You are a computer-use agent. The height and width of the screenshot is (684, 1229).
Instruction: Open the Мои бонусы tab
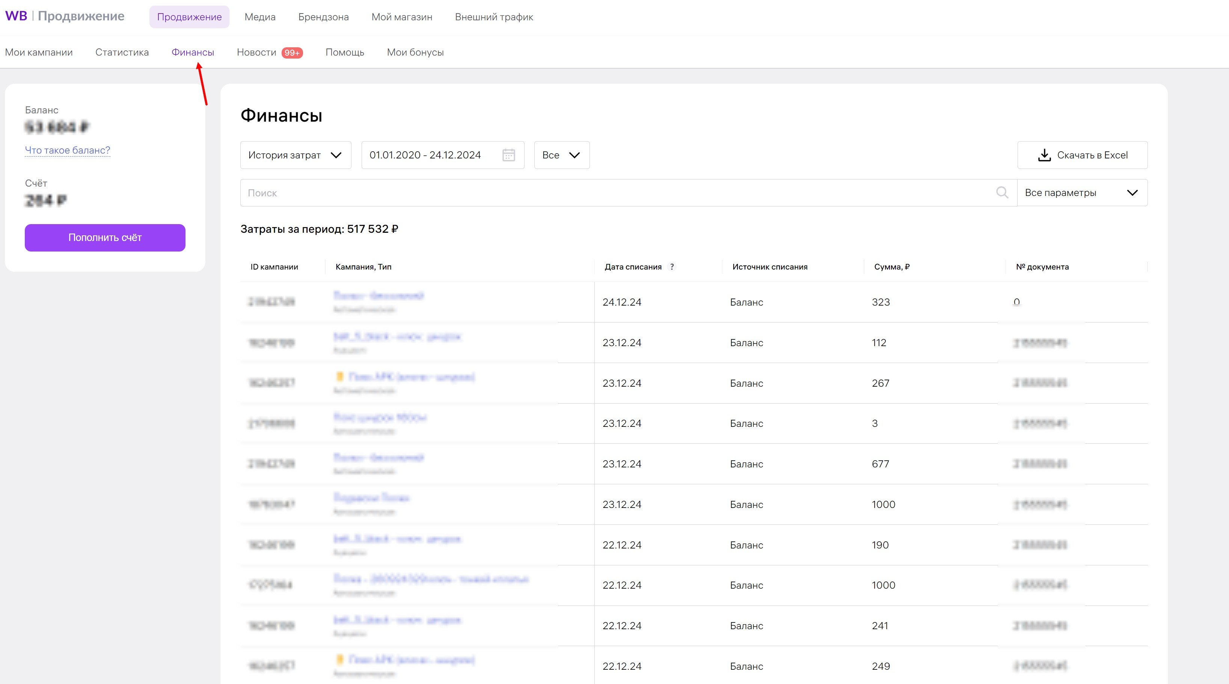coord(415,52)
